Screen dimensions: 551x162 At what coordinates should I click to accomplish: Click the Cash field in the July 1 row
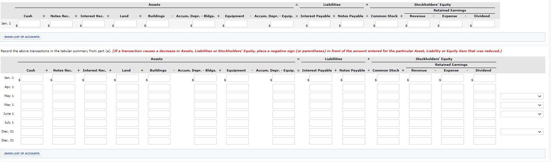coord(32,123)
